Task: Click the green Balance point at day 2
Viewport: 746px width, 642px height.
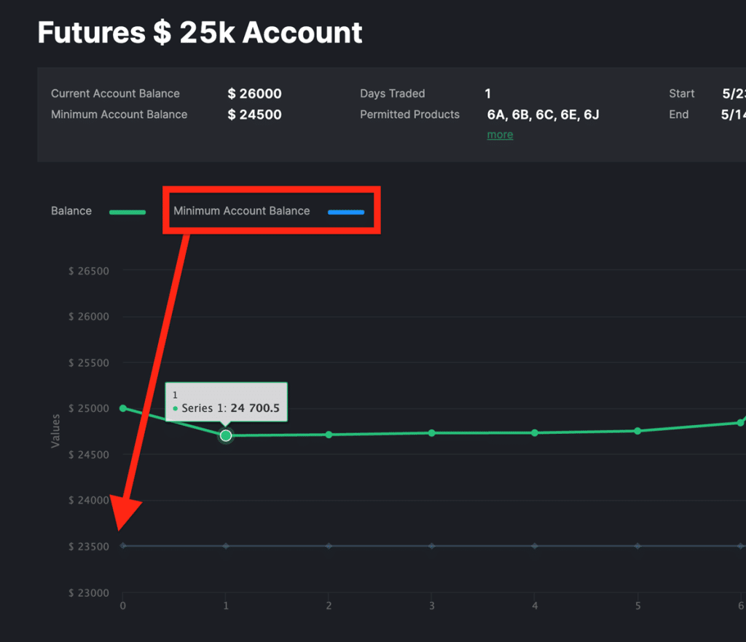Action: (329, 435)
